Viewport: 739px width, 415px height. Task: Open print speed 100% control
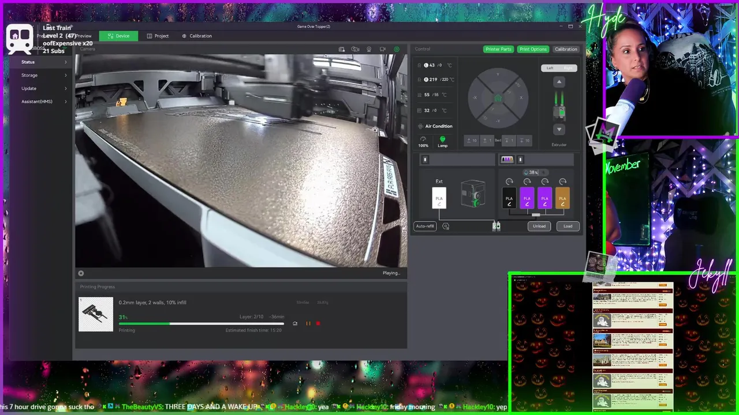click(x=423, y=141)
